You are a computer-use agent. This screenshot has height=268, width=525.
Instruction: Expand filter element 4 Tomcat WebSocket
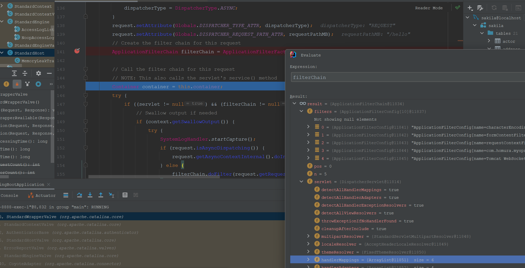coord(308,158)
